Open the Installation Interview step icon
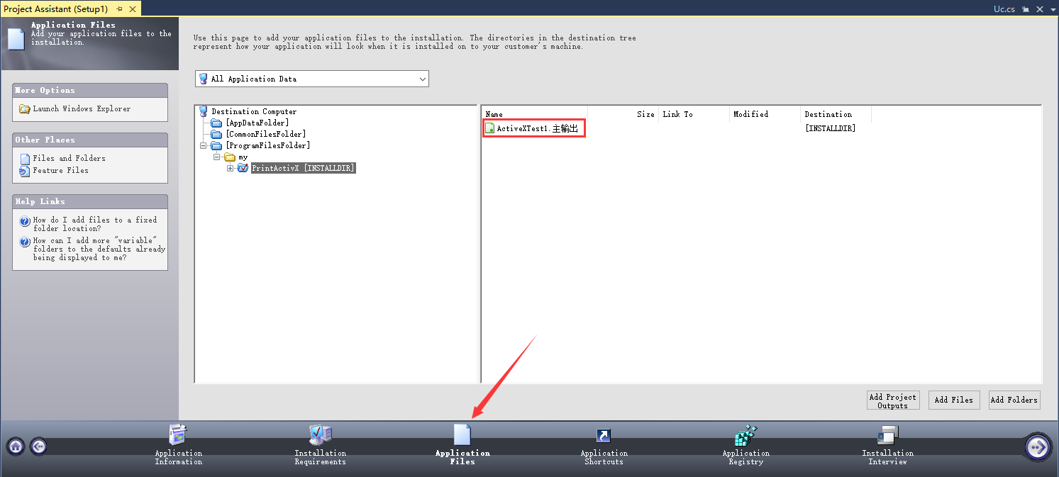 [x=887, y=434]
